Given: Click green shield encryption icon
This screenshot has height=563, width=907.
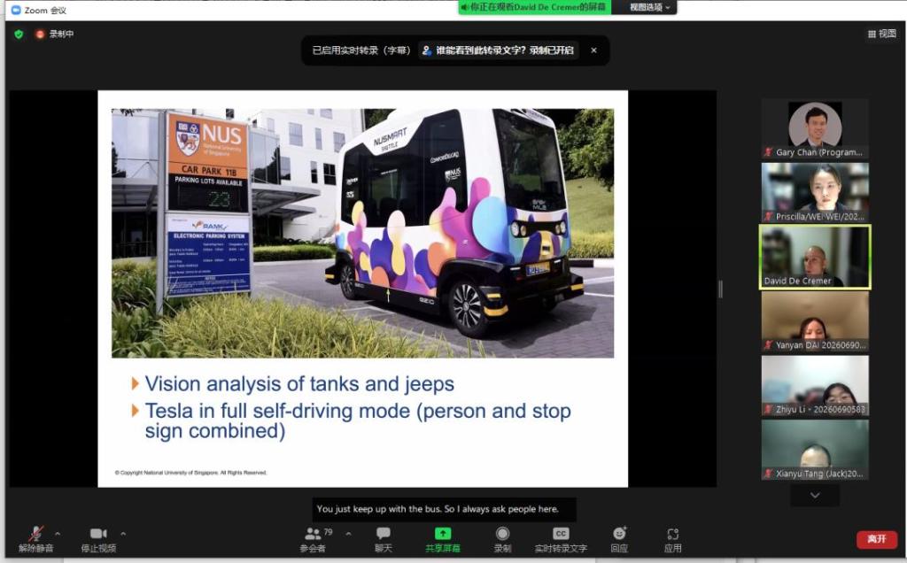Looking at the screenshot, I should pyautogui.click(x=19, y=35).
